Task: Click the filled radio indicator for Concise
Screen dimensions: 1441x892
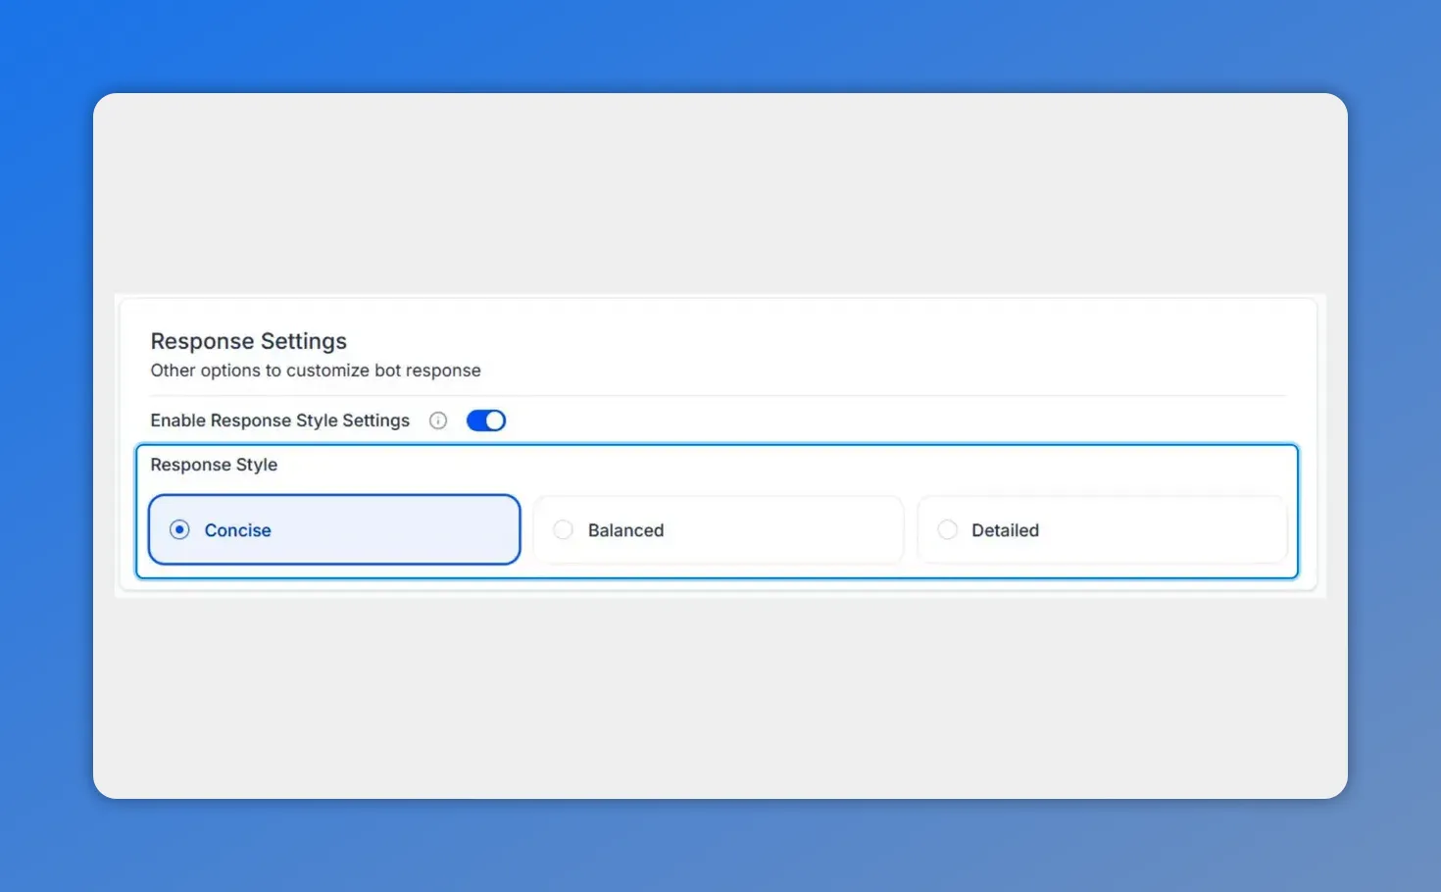Action: [179, 529]
